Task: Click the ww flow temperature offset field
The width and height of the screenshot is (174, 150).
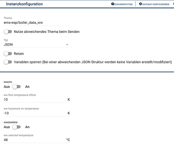Action: 37,100
